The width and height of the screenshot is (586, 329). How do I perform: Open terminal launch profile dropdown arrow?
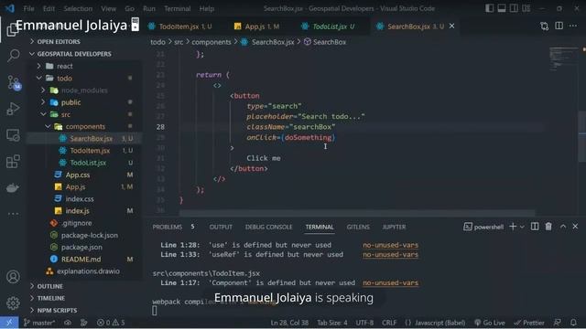pos(522,227)
